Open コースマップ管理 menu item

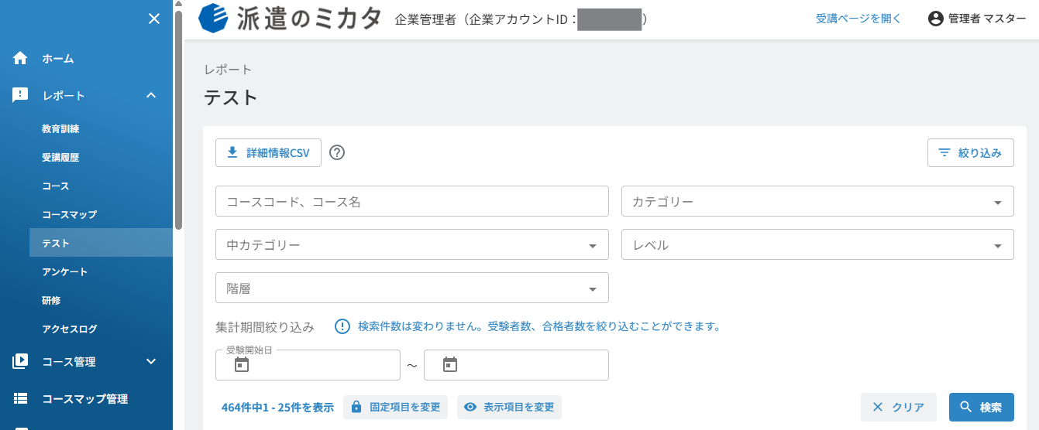click(86, 399)
